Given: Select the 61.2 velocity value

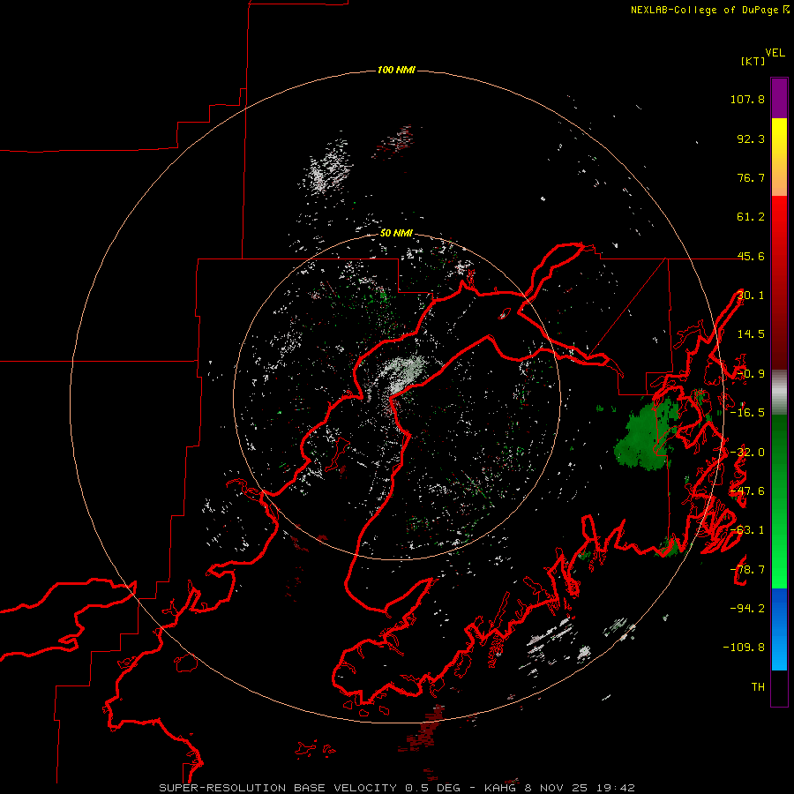Looking at the screenshot, I should point(751,217).
